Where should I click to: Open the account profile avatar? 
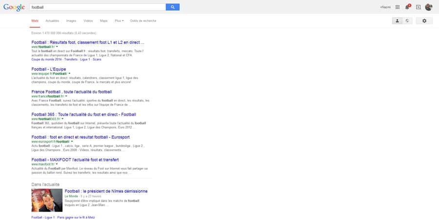click(x=428, y=7)
